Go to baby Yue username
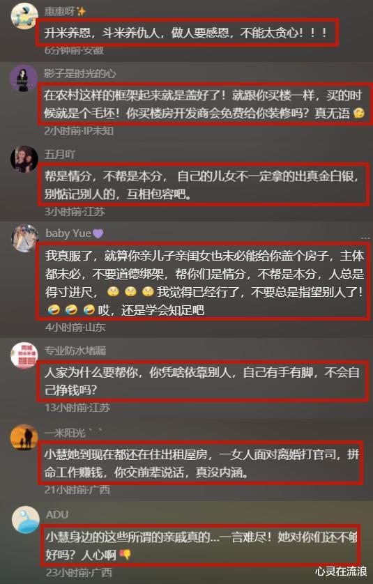 [68, 233]
